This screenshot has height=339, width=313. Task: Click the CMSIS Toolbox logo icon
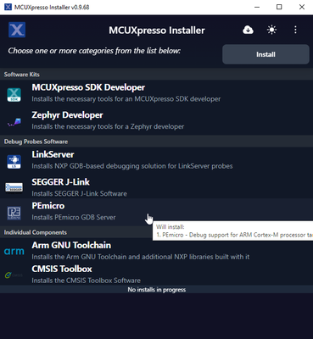point(14,275)
